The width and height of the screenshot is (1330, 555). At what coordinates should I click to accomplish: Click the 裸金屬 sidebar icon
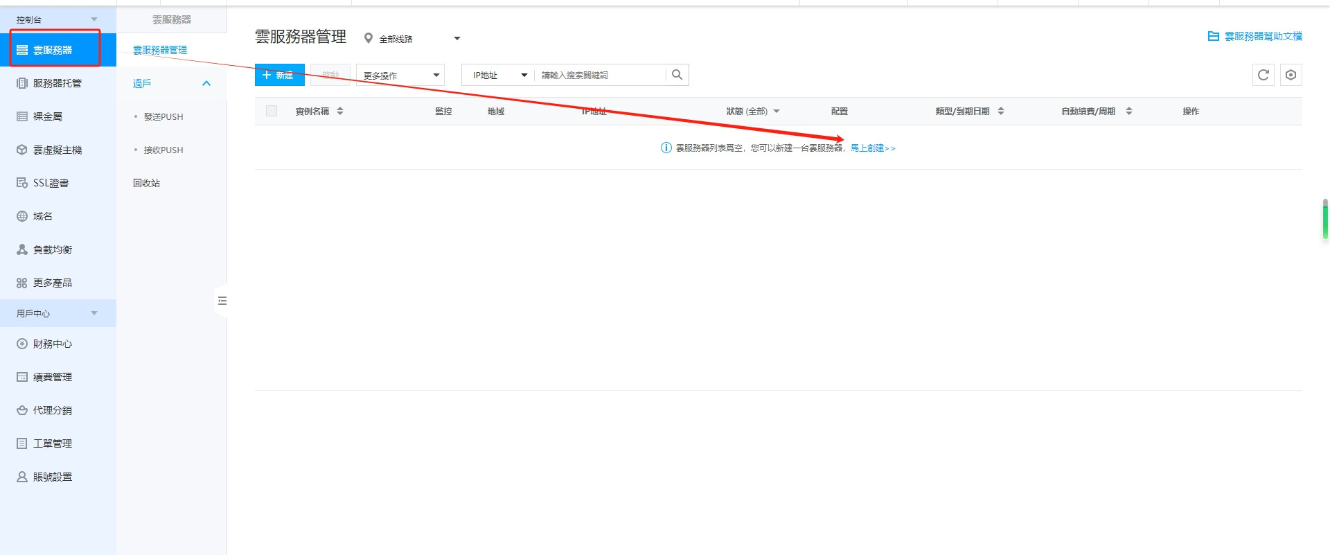point(22,116)
